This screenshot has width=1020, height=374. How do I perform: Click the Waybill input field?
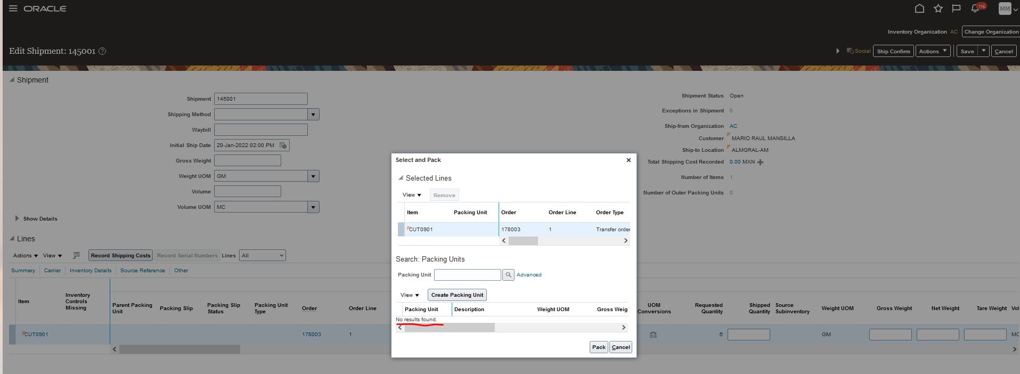260,129
